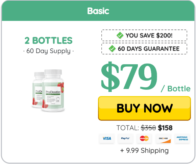Click the Visa payment icon

click(x=107, y=138)
